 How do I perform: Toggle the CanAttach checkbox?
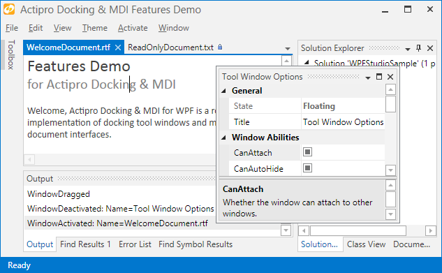307,152
